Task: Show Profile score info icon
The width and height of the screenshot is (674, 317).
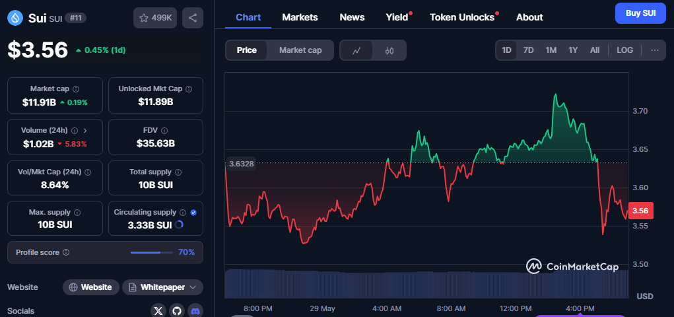Action: point(66,252)
